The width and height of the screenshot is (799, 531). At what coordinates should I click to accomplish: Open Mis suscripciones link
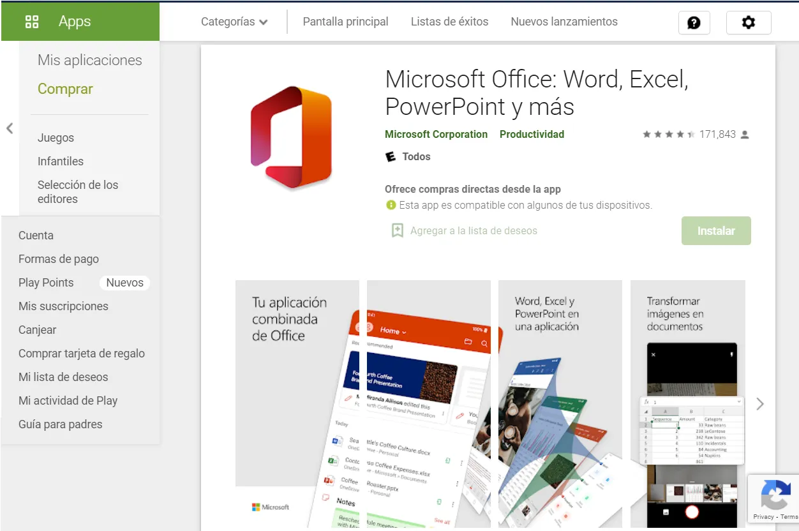pyautogui.click(x=63, y=306)
